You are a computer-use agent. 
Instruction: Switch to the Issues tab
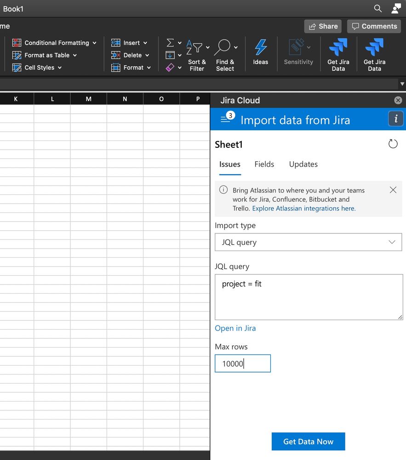point(230,164)
